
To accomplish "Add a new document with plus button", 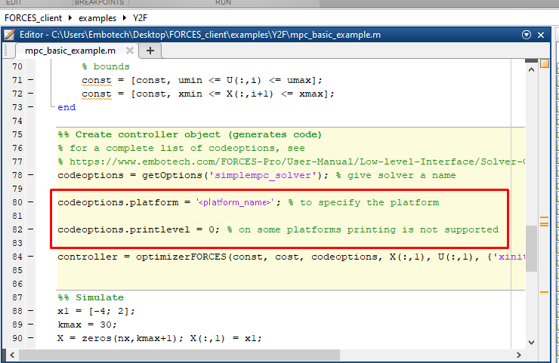I will 150,51.
